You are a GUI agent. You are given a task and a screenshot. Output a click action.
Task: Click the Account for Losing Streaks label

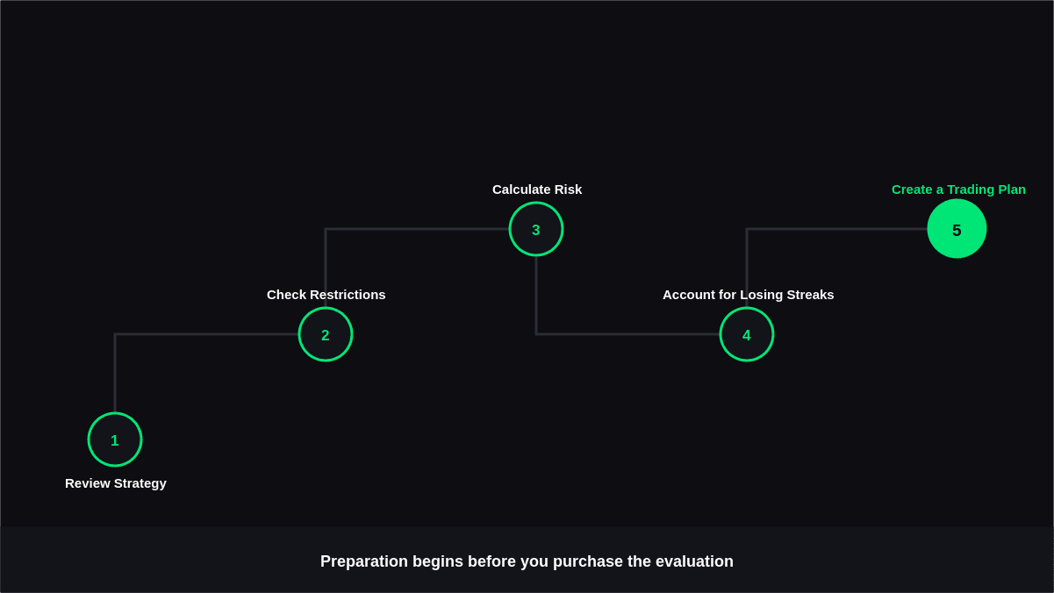coord(749,295)
